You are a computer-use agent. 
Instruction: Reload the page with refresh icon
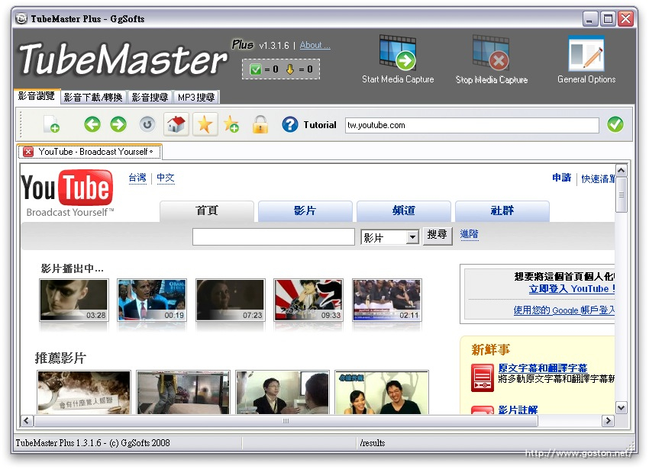coord(147,124)
